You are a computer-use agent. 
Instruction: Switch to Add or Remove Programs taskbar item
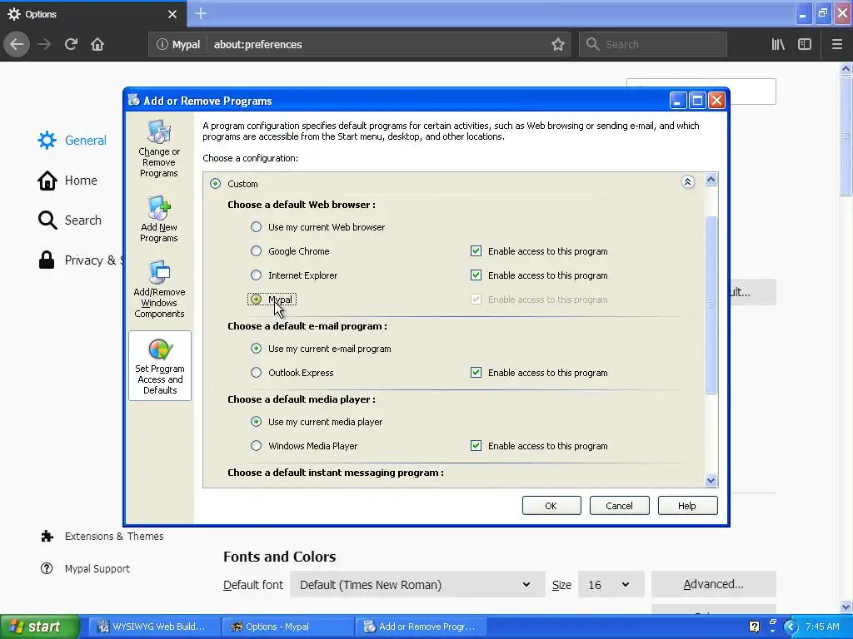(422, 627)
